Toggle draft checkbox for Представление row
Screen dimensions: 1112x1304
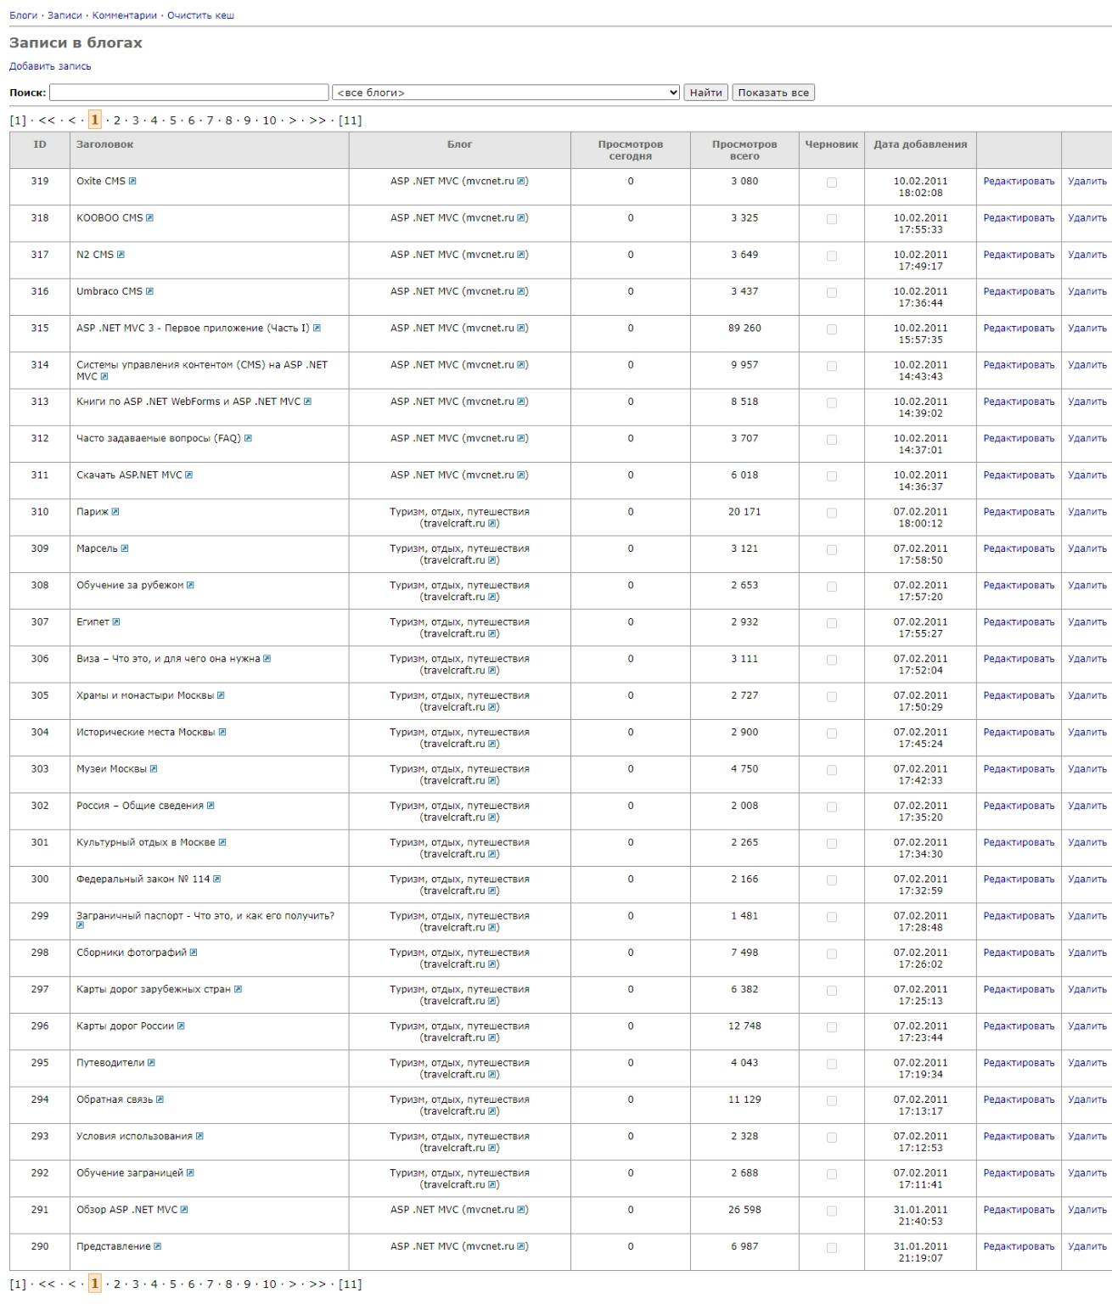(x=832, y=1248)
